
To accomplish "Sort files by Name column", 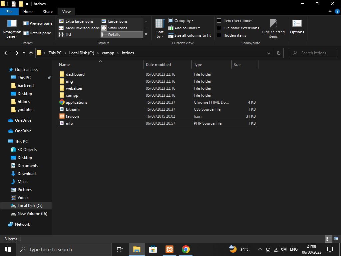I will [x=101, y=65].
